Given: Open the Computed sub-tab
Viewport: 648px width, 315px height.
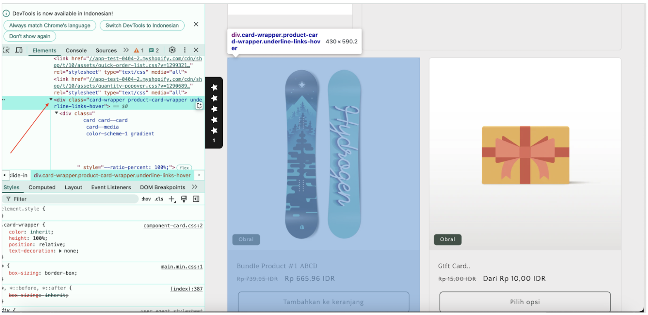Looking at the screenshot, I should point(42,187).
